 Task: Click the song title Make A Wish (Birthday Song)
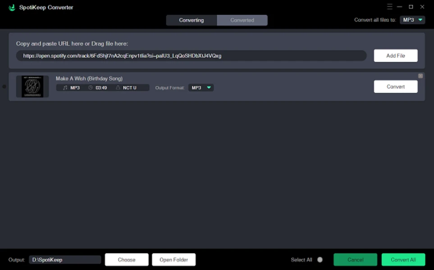pos(89,78)
